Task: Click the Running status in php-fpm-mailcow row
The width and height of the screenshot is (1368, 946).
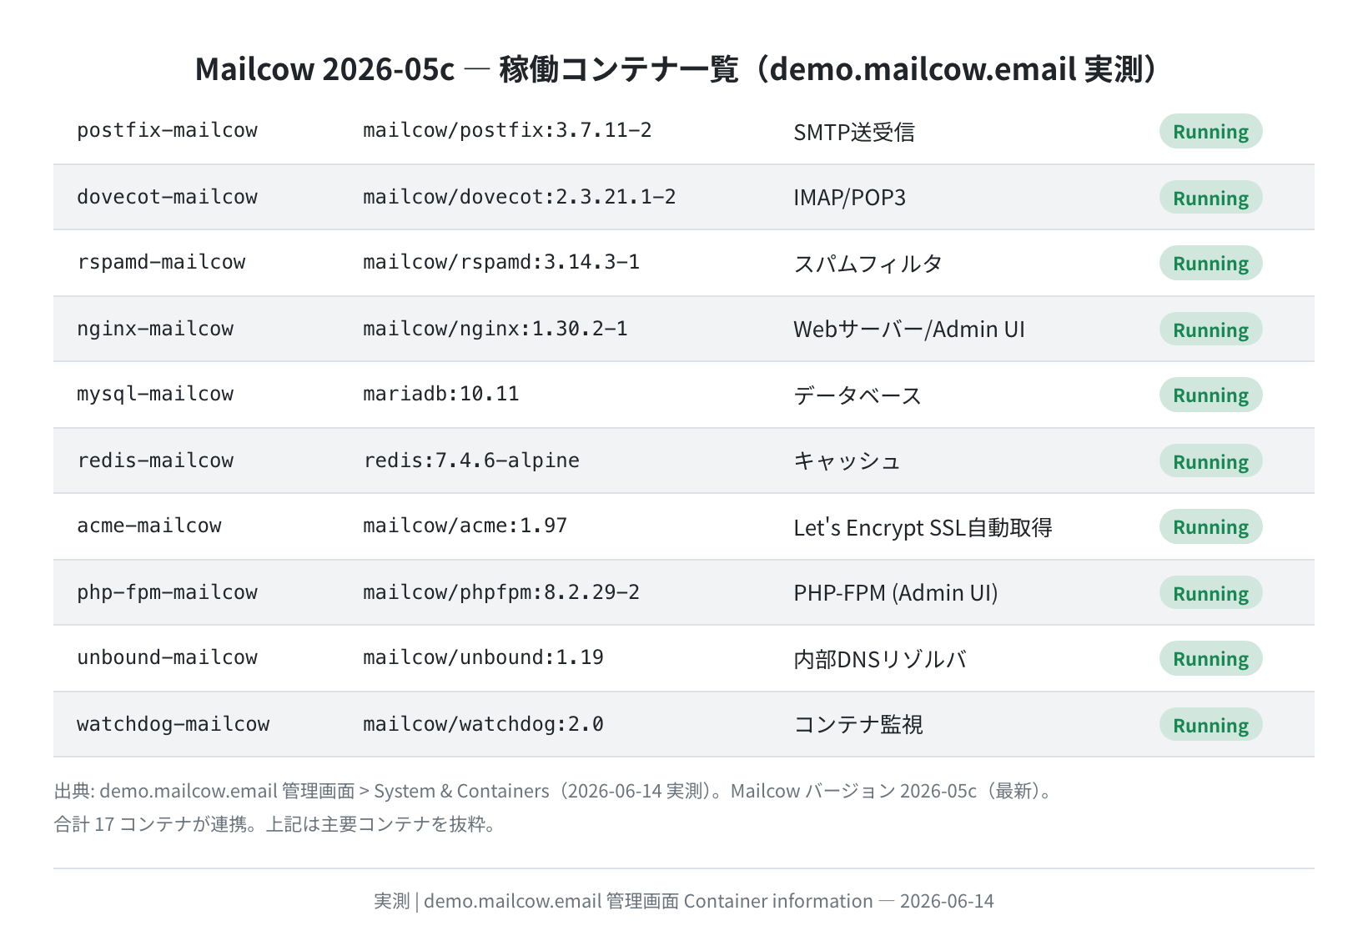Action: [x=1210, y=593]
